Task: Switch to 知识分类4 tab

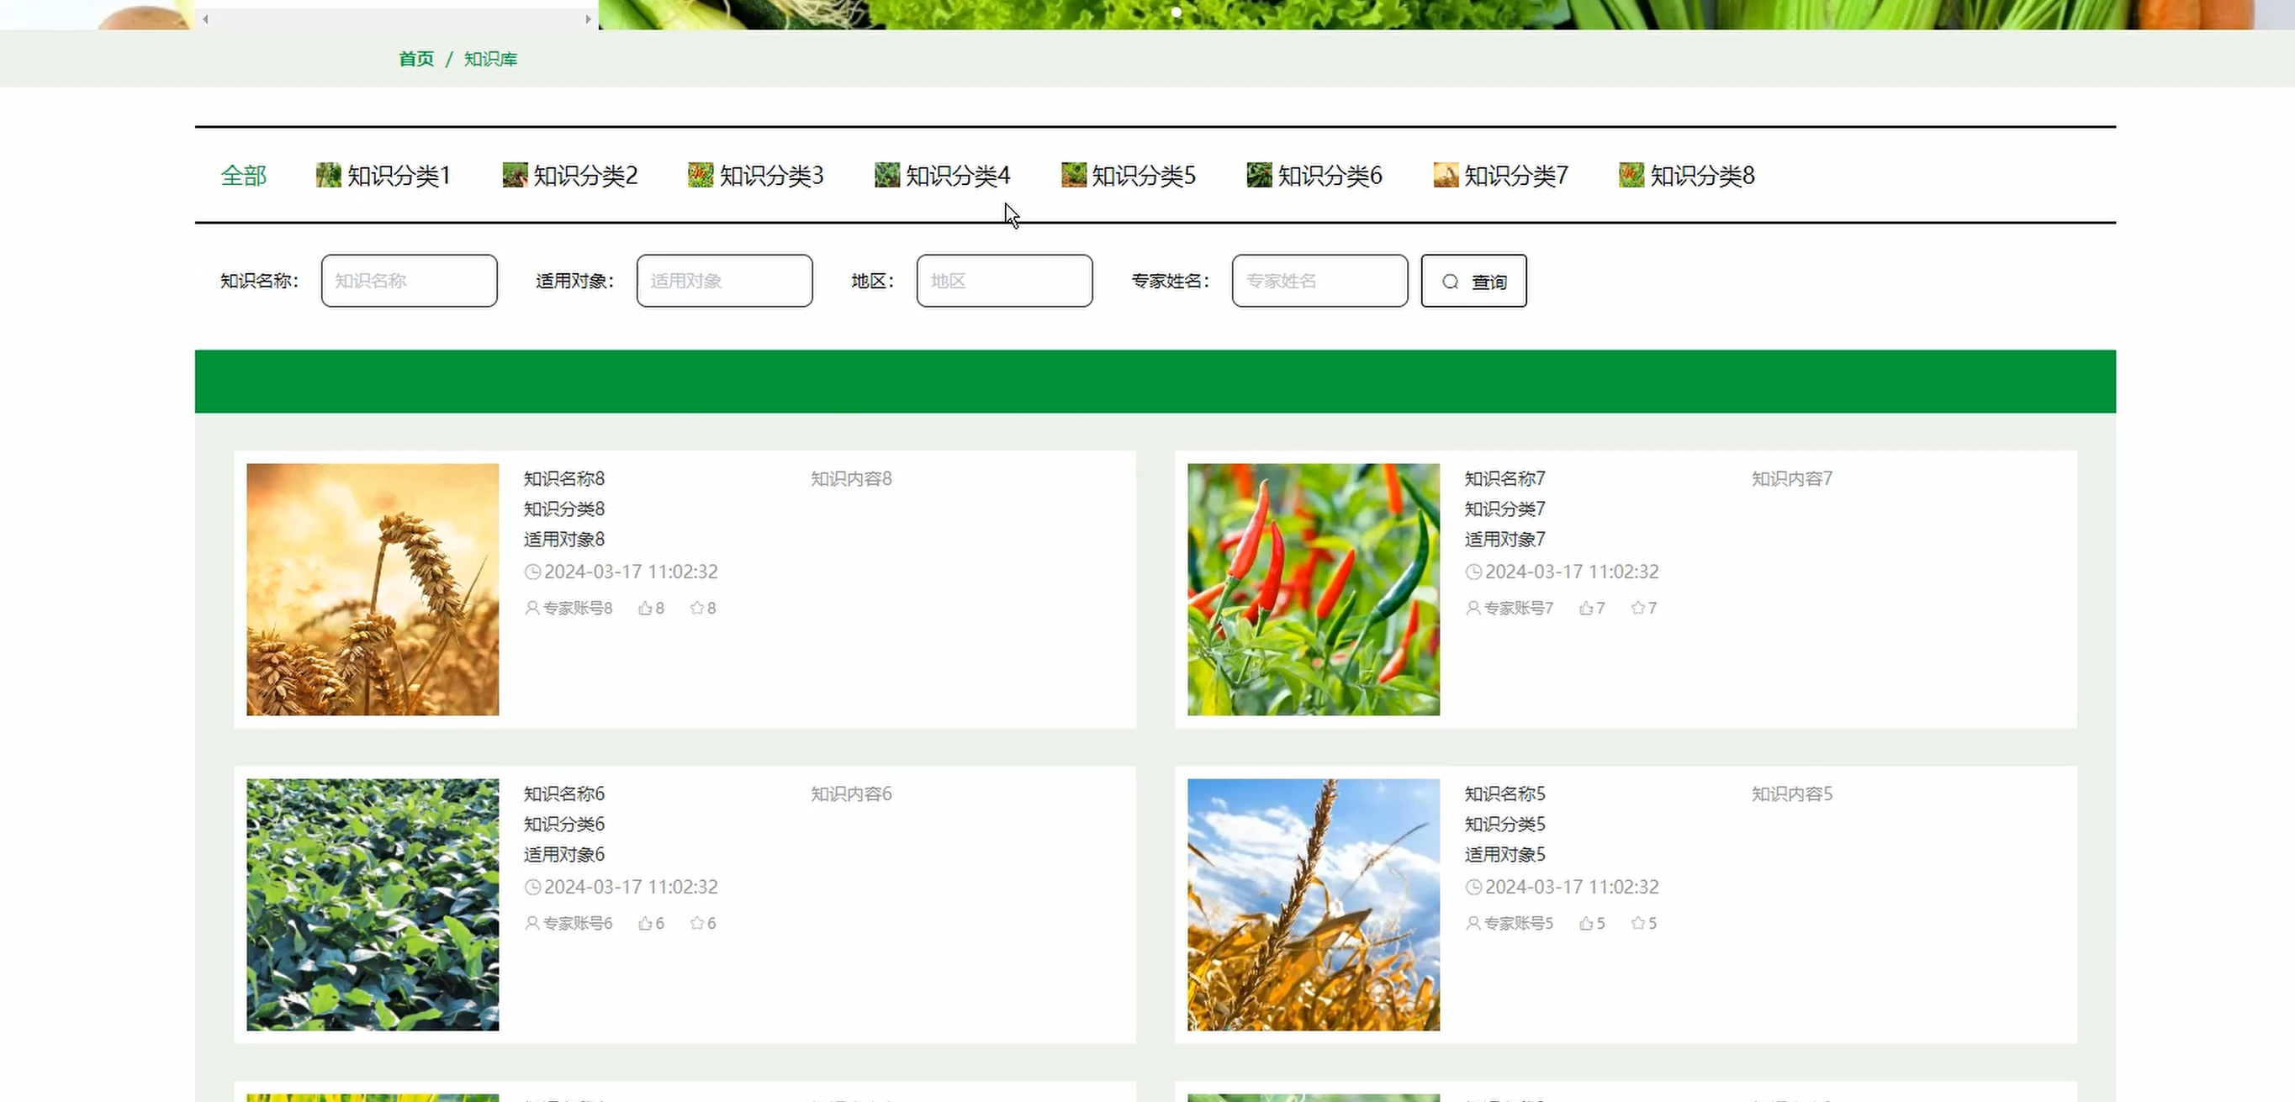Action: click(942, 176)
